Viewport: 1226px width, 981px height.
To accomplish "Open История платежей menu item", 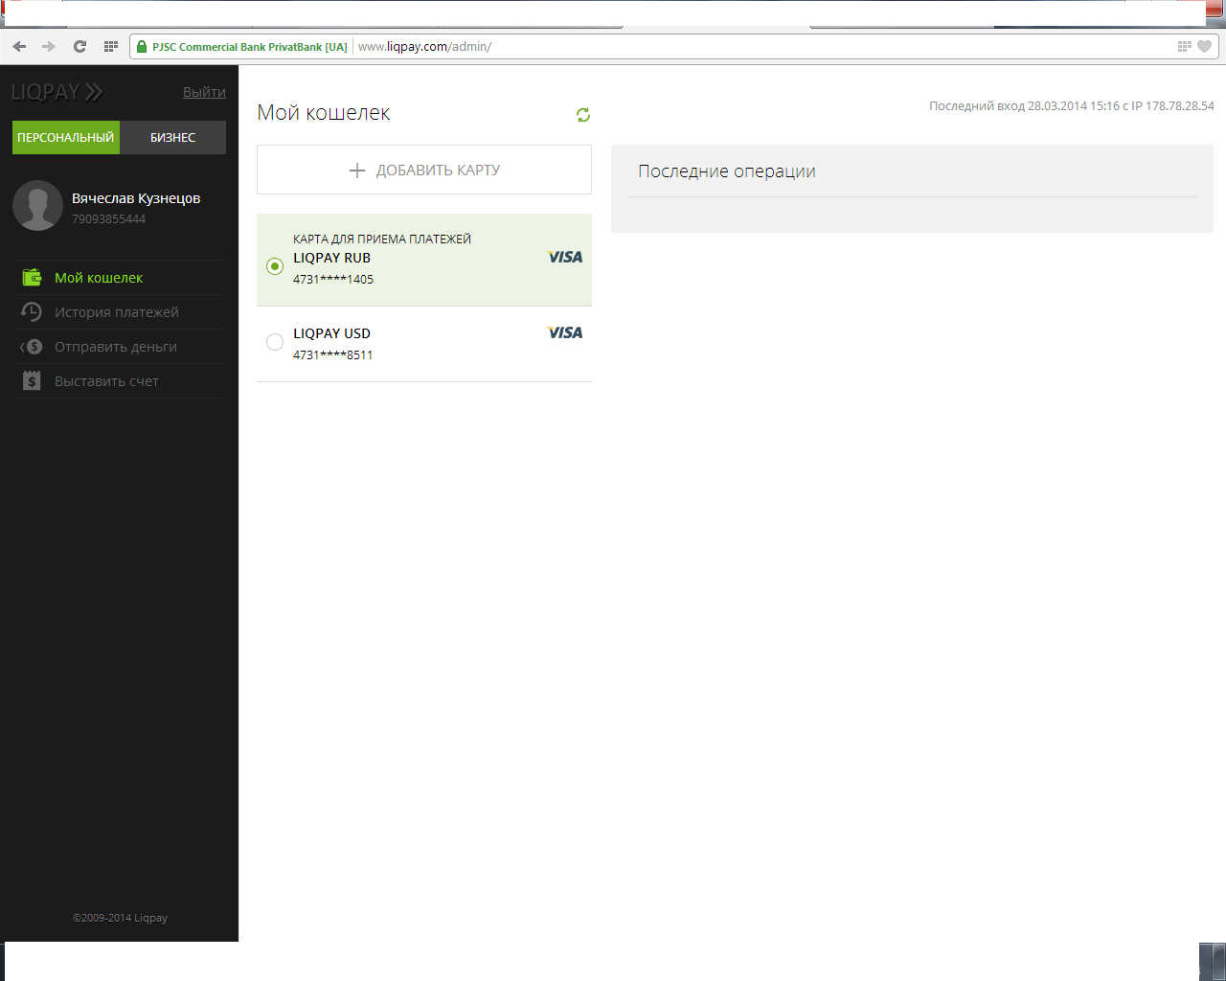I will pyautogui.click(x=119, y=312).
